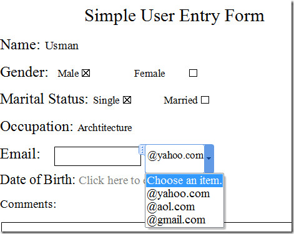Tick the Female checkbox
This screenshot has width=294, height=234.
(x=193, y=73)
